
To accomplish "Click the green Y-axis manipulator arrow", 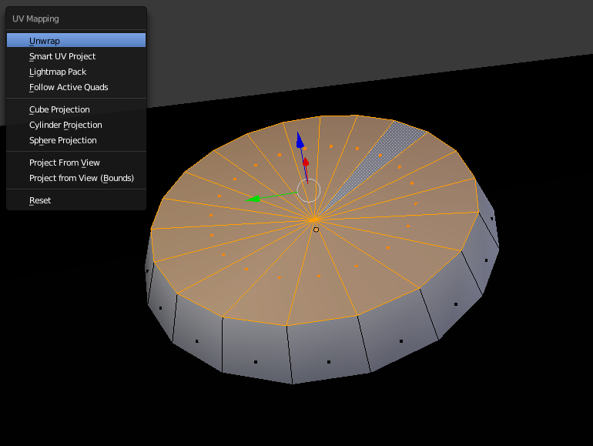I will [253, 199].
